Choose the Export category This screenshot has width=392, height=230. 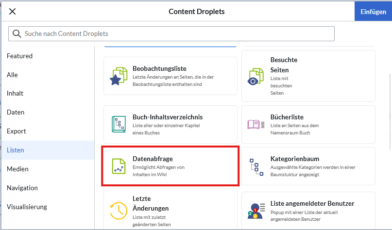click(x=17, y=131)
